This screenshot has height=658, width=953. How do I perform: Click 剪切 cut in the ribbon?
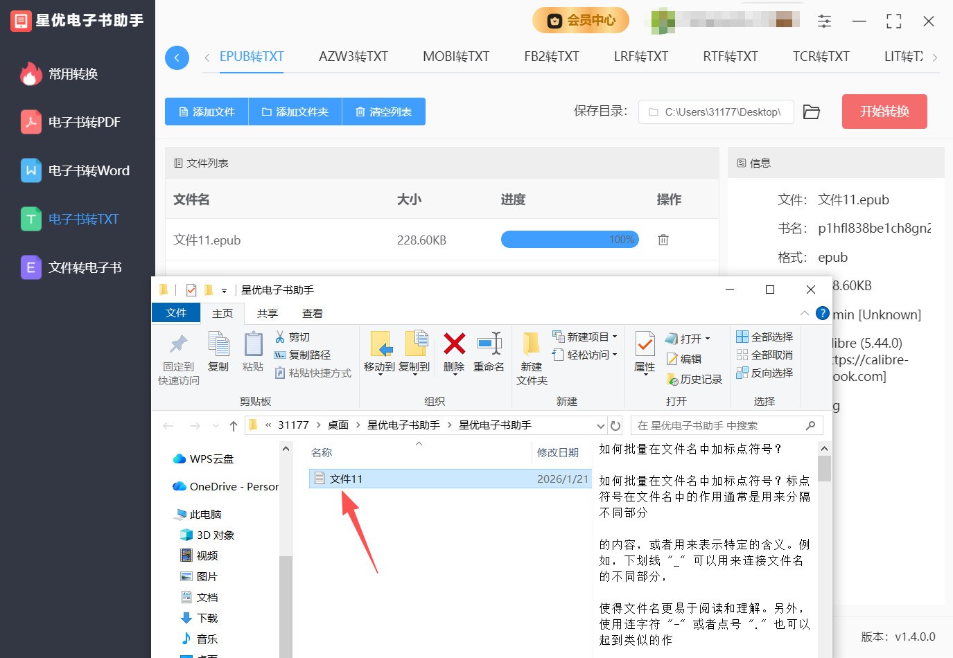(x=292, y=337)
